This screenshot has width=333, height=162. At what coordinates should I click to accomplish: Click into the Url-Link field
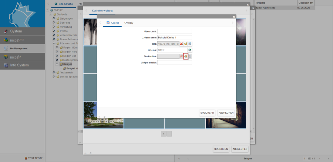coord(172,50)
